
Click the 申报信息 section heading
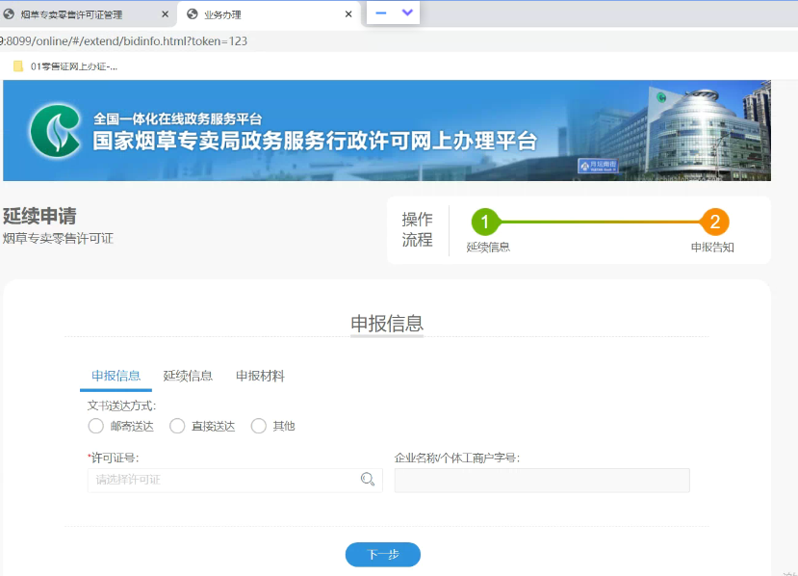(387, 323)
